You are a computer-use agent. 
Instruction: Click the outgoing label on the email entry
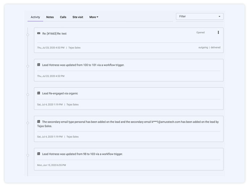[203, 47]
